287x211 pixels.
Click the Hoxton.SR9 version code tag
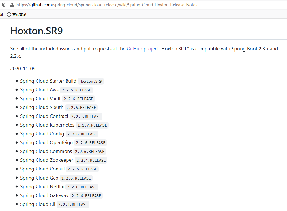coord(91,81)
